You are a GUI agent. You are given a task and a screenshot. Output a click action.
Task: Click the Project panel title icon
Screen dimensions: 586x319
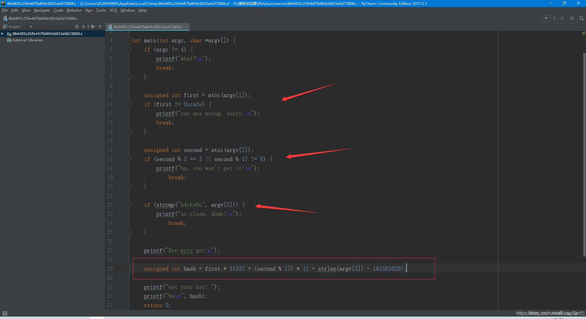5,27
